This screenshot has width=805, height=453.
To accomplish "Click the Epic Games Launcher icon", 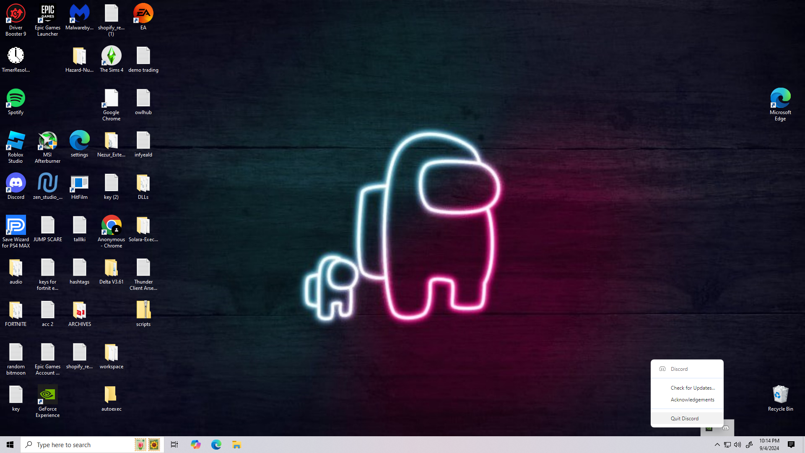I will (x=47, y=14).
